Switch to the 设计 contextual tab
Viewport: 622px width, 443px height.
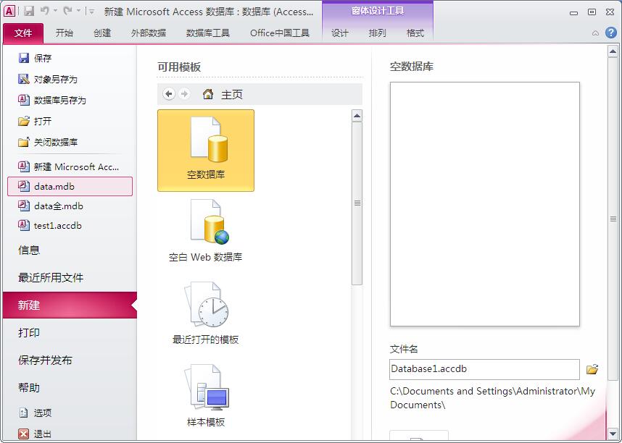coord(340,33)
